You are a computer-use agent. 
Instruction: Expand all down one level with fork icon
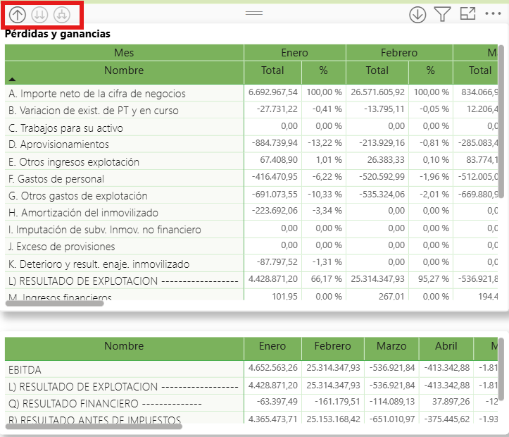[62, 14]
